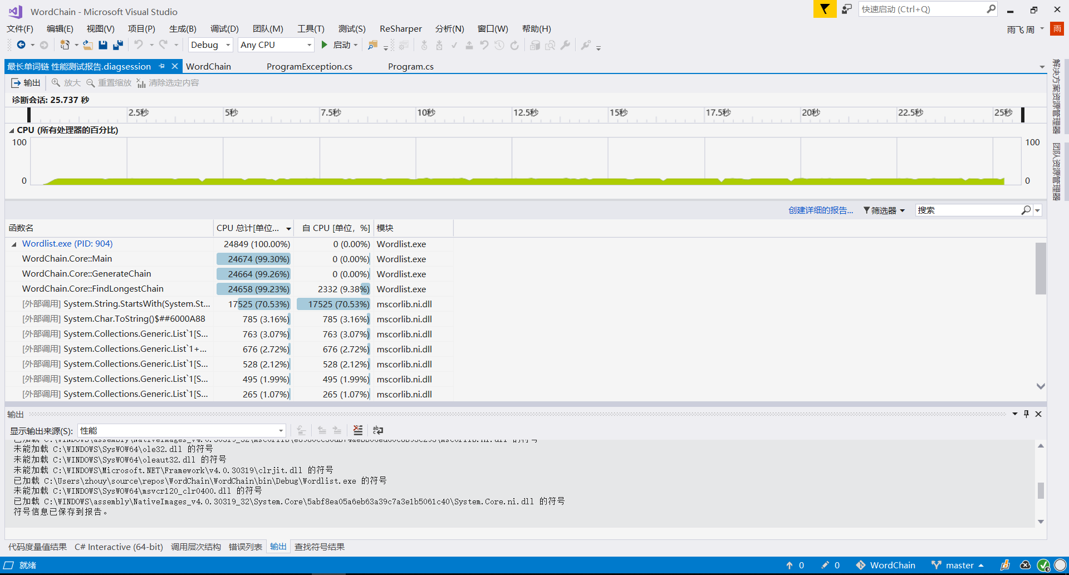The height and width of the screenshot is (575, 1069).
Task: Start debugging with the green play icon
Action: pos(325,45)
